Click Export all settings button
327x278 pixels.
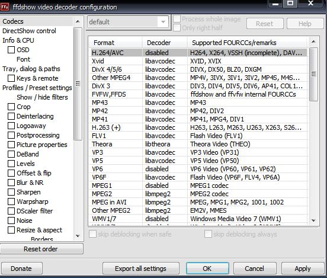coord(141,269)
